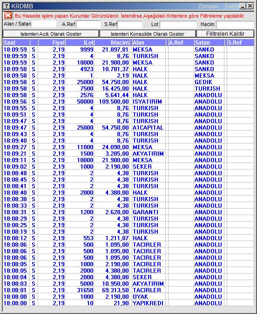The image size is (257, 314).
Task: Click the red X filter clear icon
Action: pyautogui.click(x=8, y=15)
